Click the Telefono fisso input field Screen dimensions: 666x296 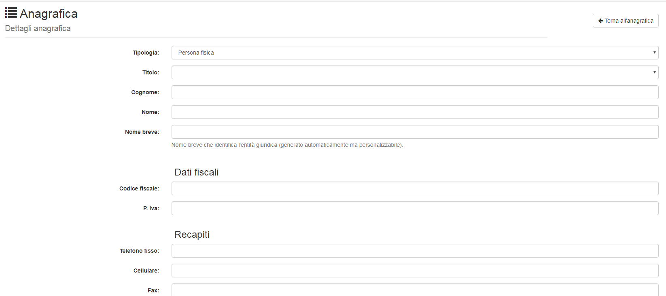point(415,251)
